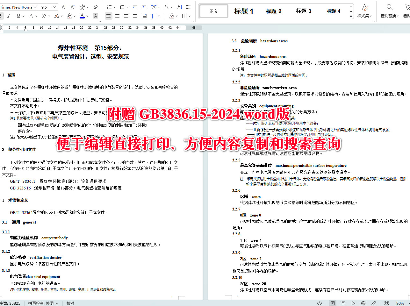Toggle center text alignment
This screenshot has width=410, height=306.
point(118,16)
